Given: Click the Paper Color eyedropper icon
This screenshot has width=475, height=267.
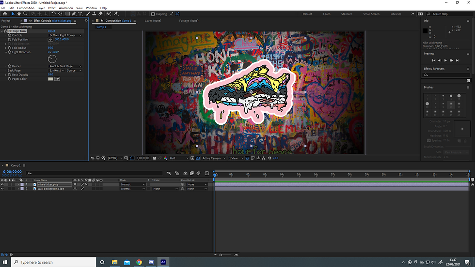Looking at the screenshot, I should (57, 79).
